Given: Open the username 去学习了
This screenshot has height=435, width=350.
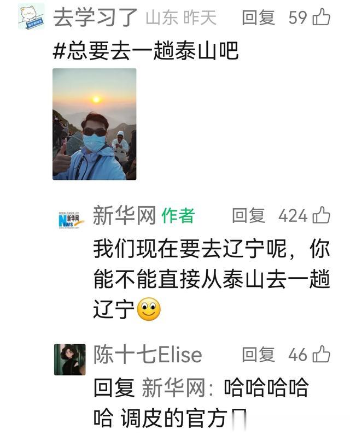Looking at the screenshot, I should coord(96,17).
